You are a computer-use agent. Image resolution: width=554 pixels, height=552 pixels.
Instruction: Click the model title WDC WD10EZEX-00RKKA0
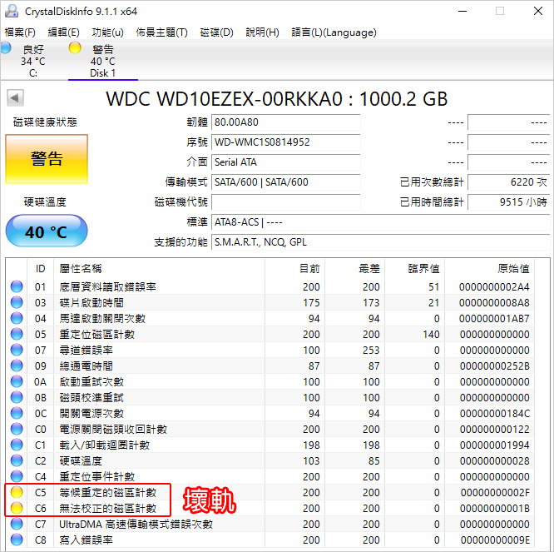(x=224, y=99)
